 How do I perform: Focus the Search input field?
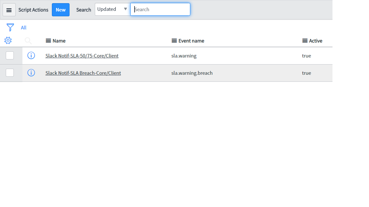(x=160, y=9)
